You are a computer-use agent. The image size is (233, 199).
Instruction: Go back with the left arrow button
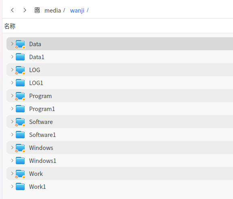tap(12, 10)
